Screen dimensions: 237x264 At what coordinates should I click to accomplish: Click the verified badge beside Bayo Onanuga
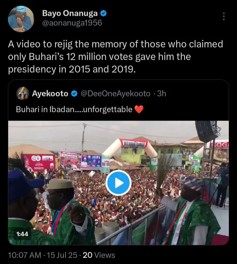(103, 13)
